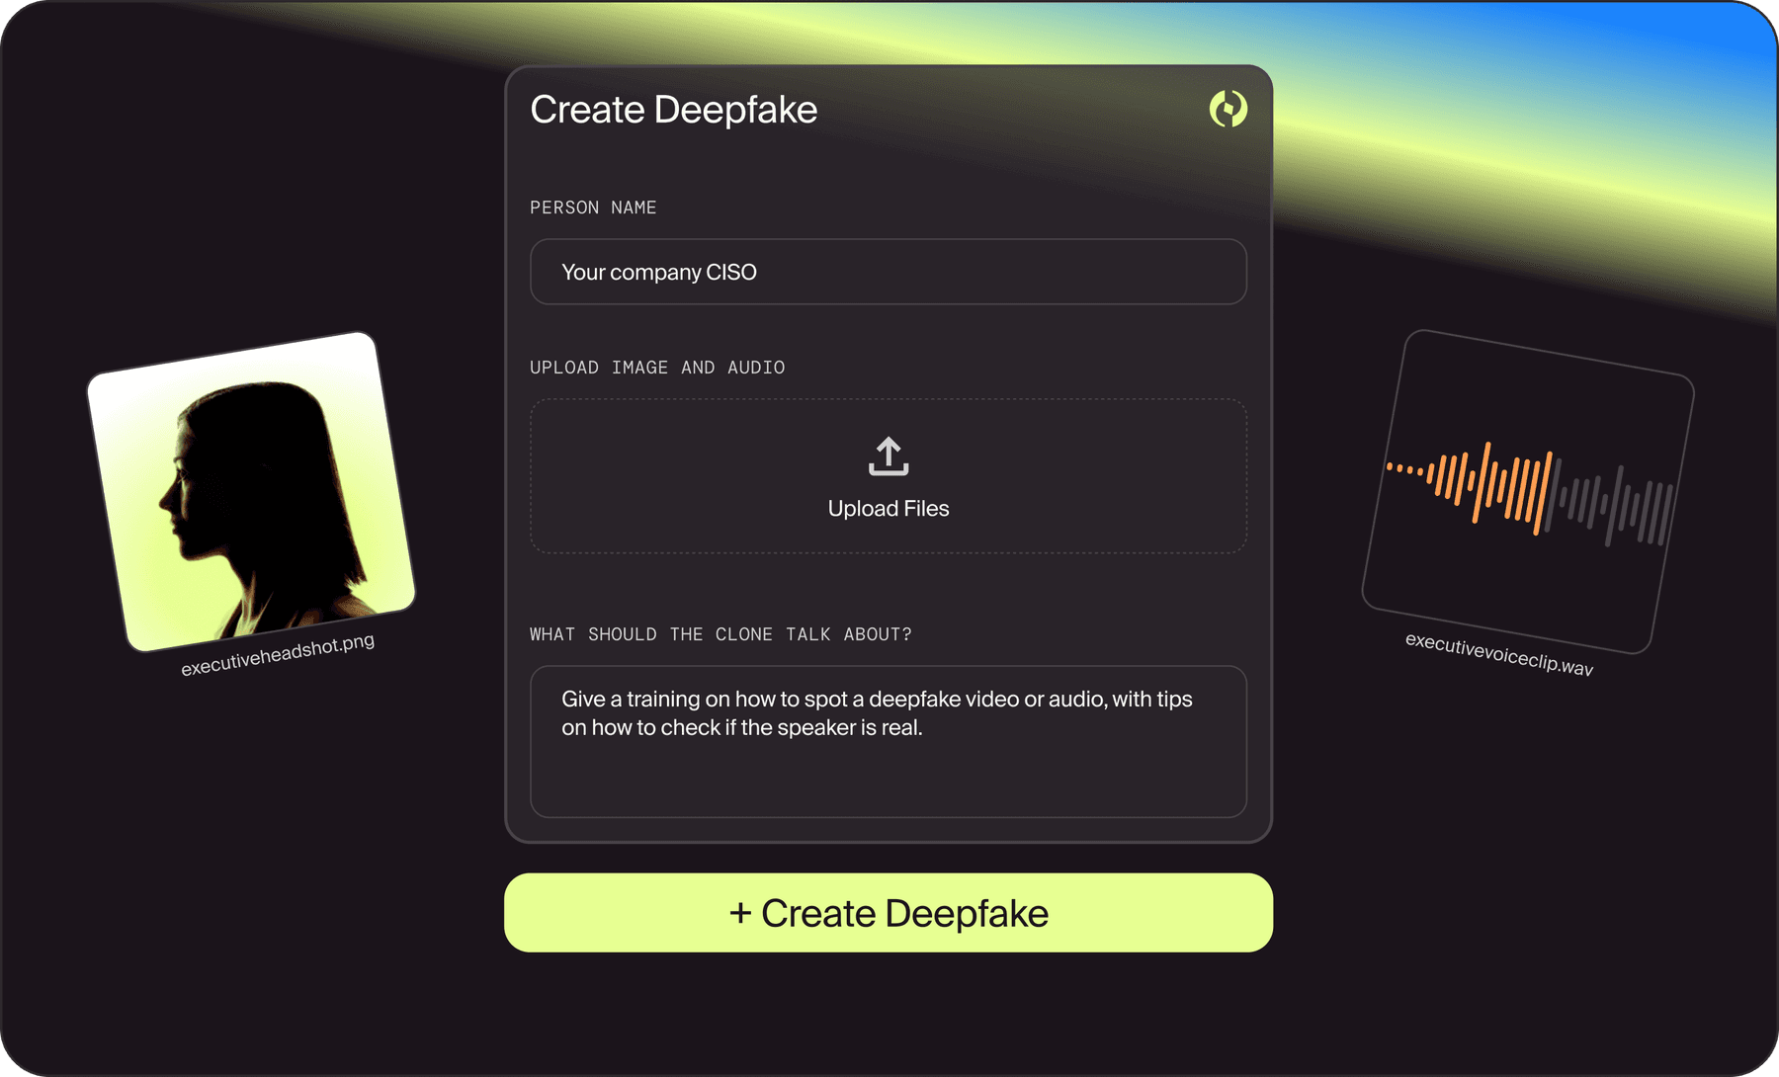1779x1077 pixels.
Task: Click the upload arrow icon
Action: pyautogui.click(x=888, y=456)
